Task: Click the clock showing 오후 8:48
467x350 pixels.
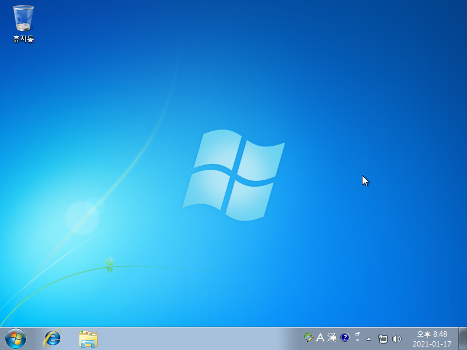Action: click(432, 334)
